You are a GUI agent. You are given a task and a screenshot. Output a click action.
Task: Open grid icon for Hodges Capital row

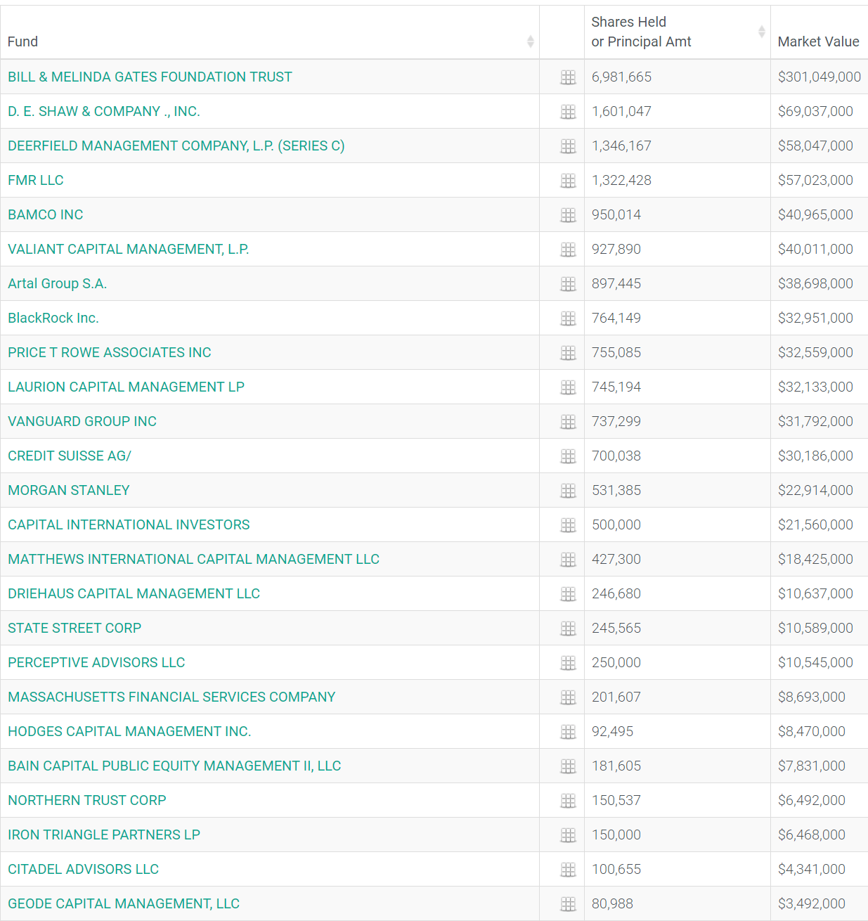(568, 732)
